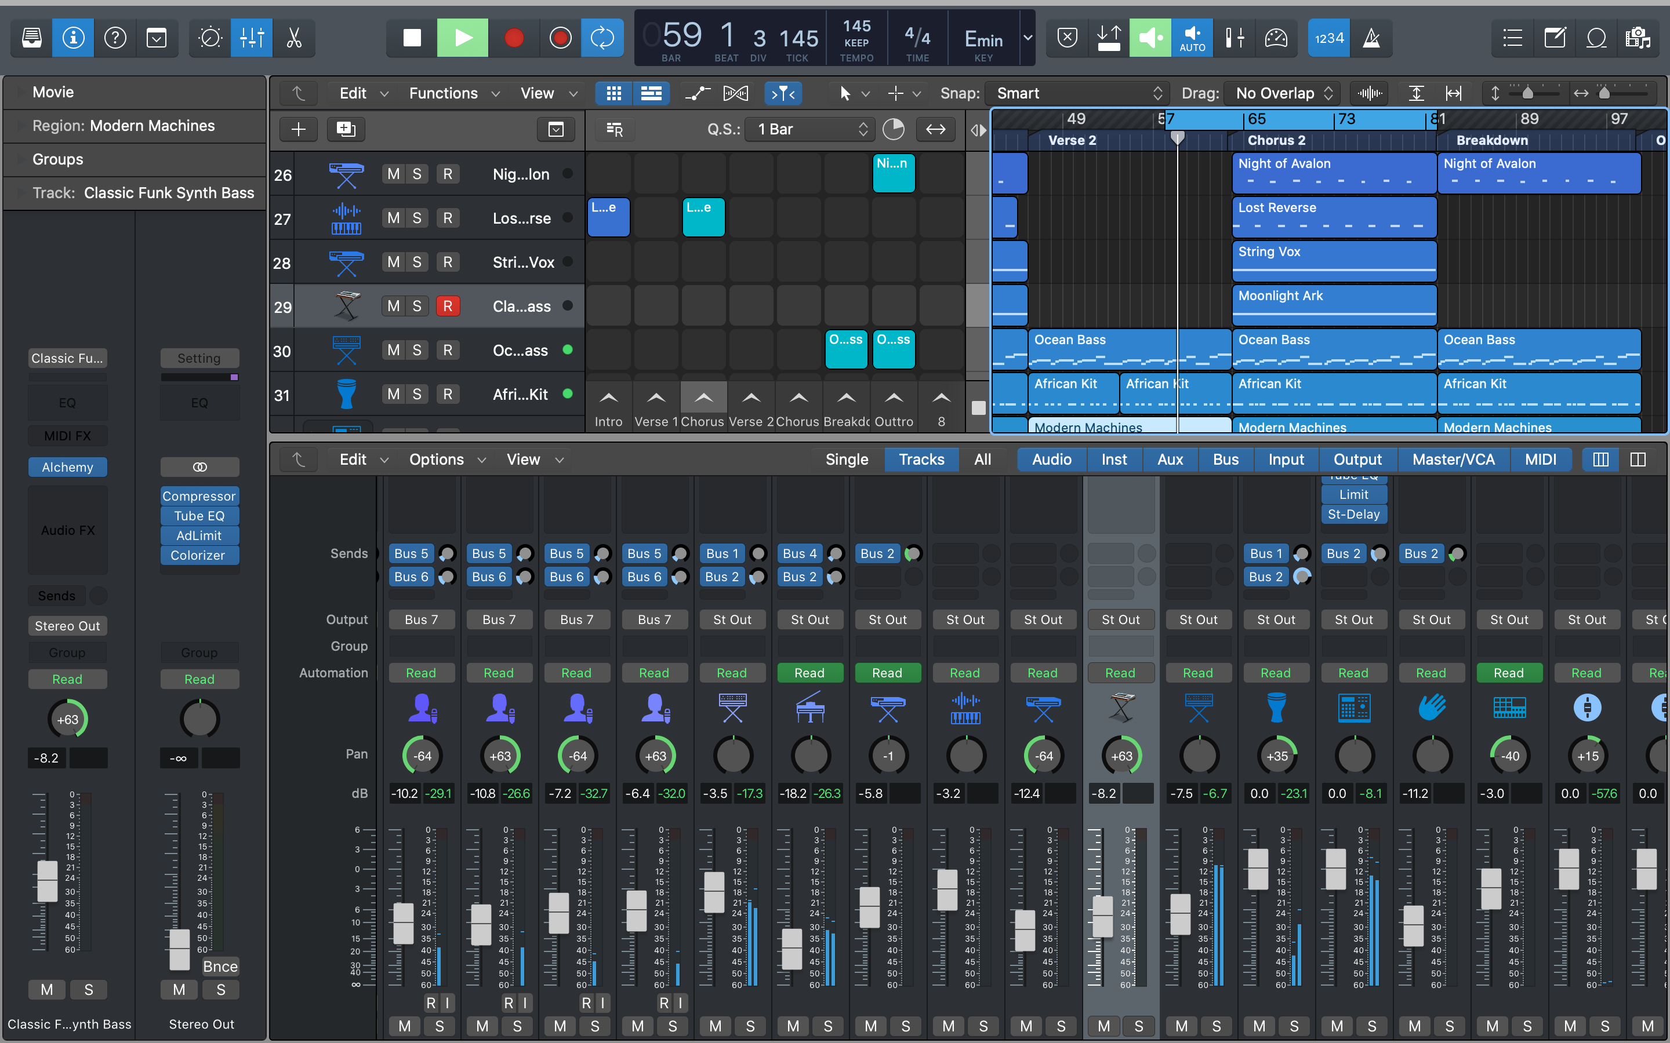Image resolution: width=1670 pixels, height=1043 pixels.
Task: Click the Stop transport button
Action: tap(412, 38)
